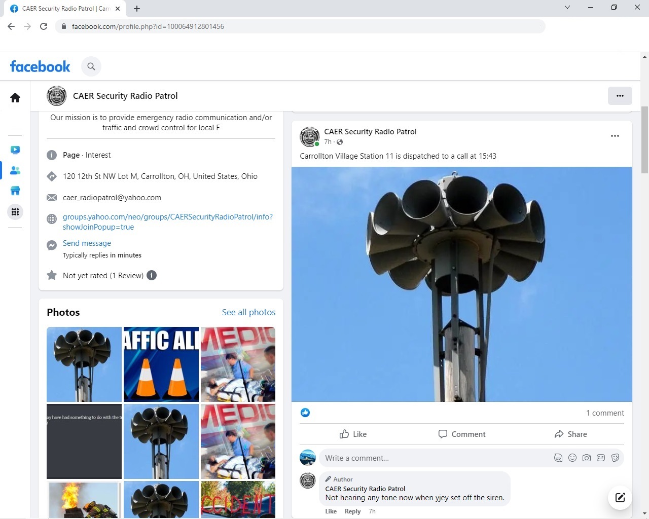Open page options three-dot button

(x=620, y=96)
